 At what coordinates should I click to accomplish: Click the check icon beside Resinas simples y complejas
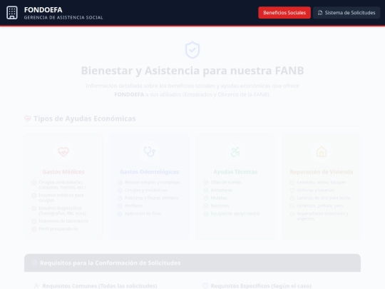click(x=120, y=183)
